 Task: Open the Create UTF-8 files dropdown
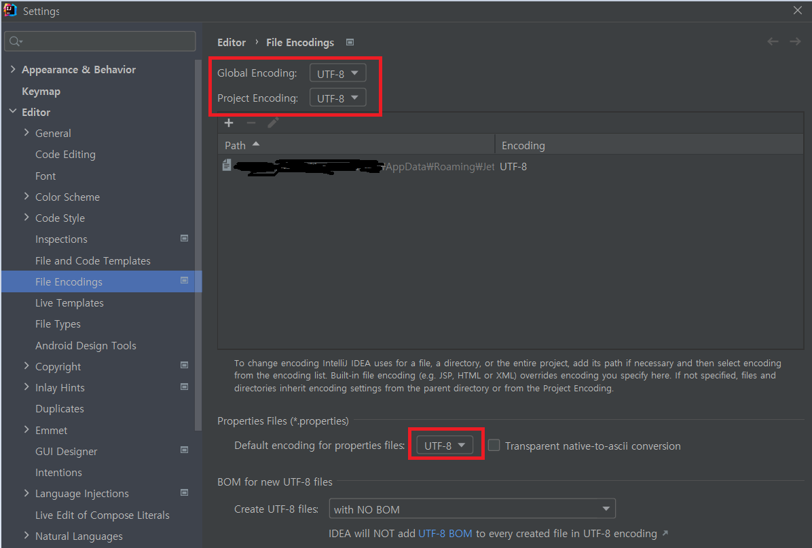tap(473, 509)
